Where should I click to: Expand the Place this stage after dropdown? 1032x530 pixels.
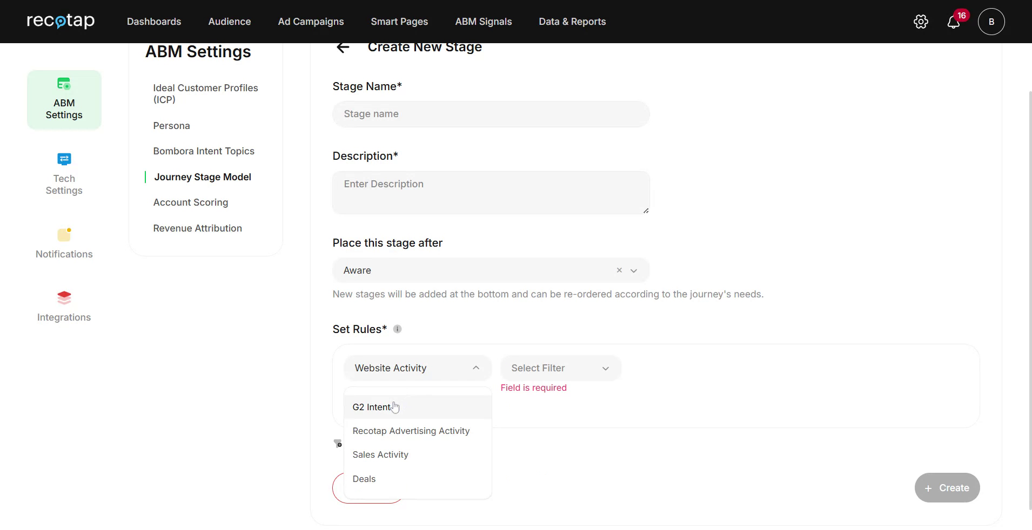633,270
